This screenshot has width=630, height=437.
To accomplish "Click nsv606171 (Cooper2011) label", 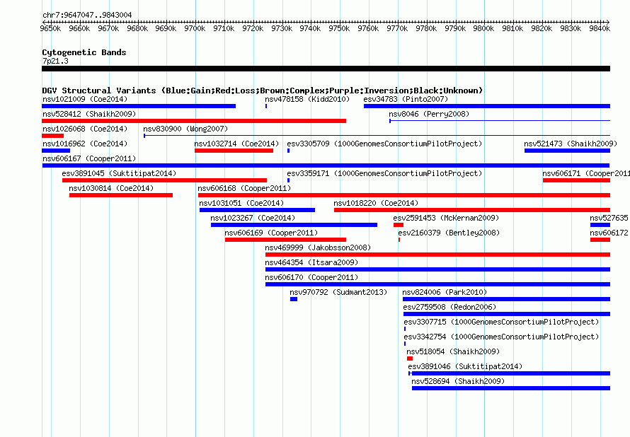I will tap(586, 173).
